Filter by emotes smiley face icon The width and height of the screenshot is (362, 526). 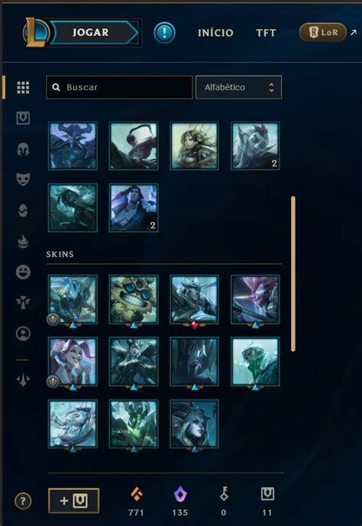click(x=23, y=272)
